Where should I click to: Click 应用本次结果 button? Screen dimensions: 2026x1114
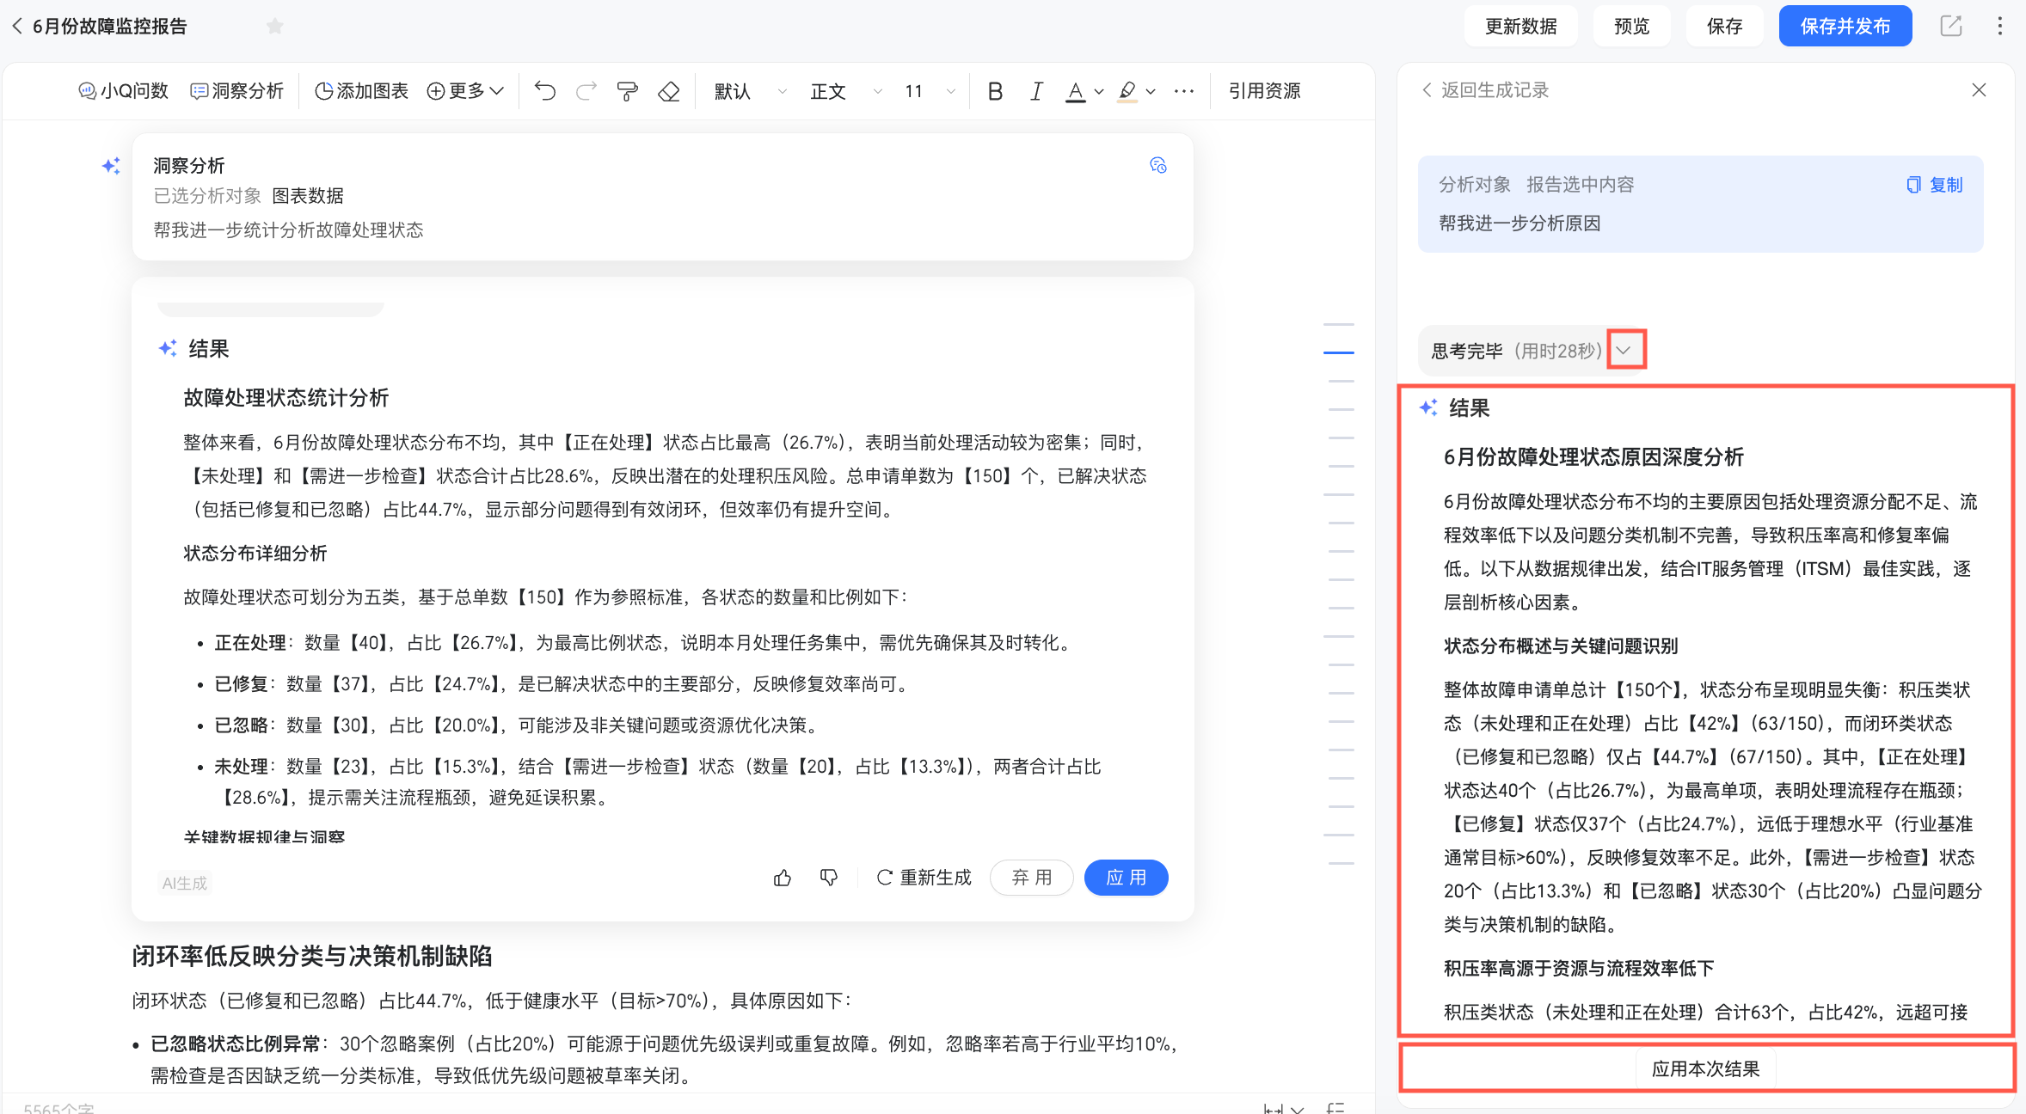[x=1705, y=1068]
